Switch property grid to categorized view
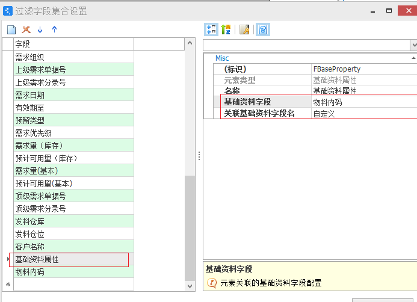Screen dimensions: 417x302 211,29
